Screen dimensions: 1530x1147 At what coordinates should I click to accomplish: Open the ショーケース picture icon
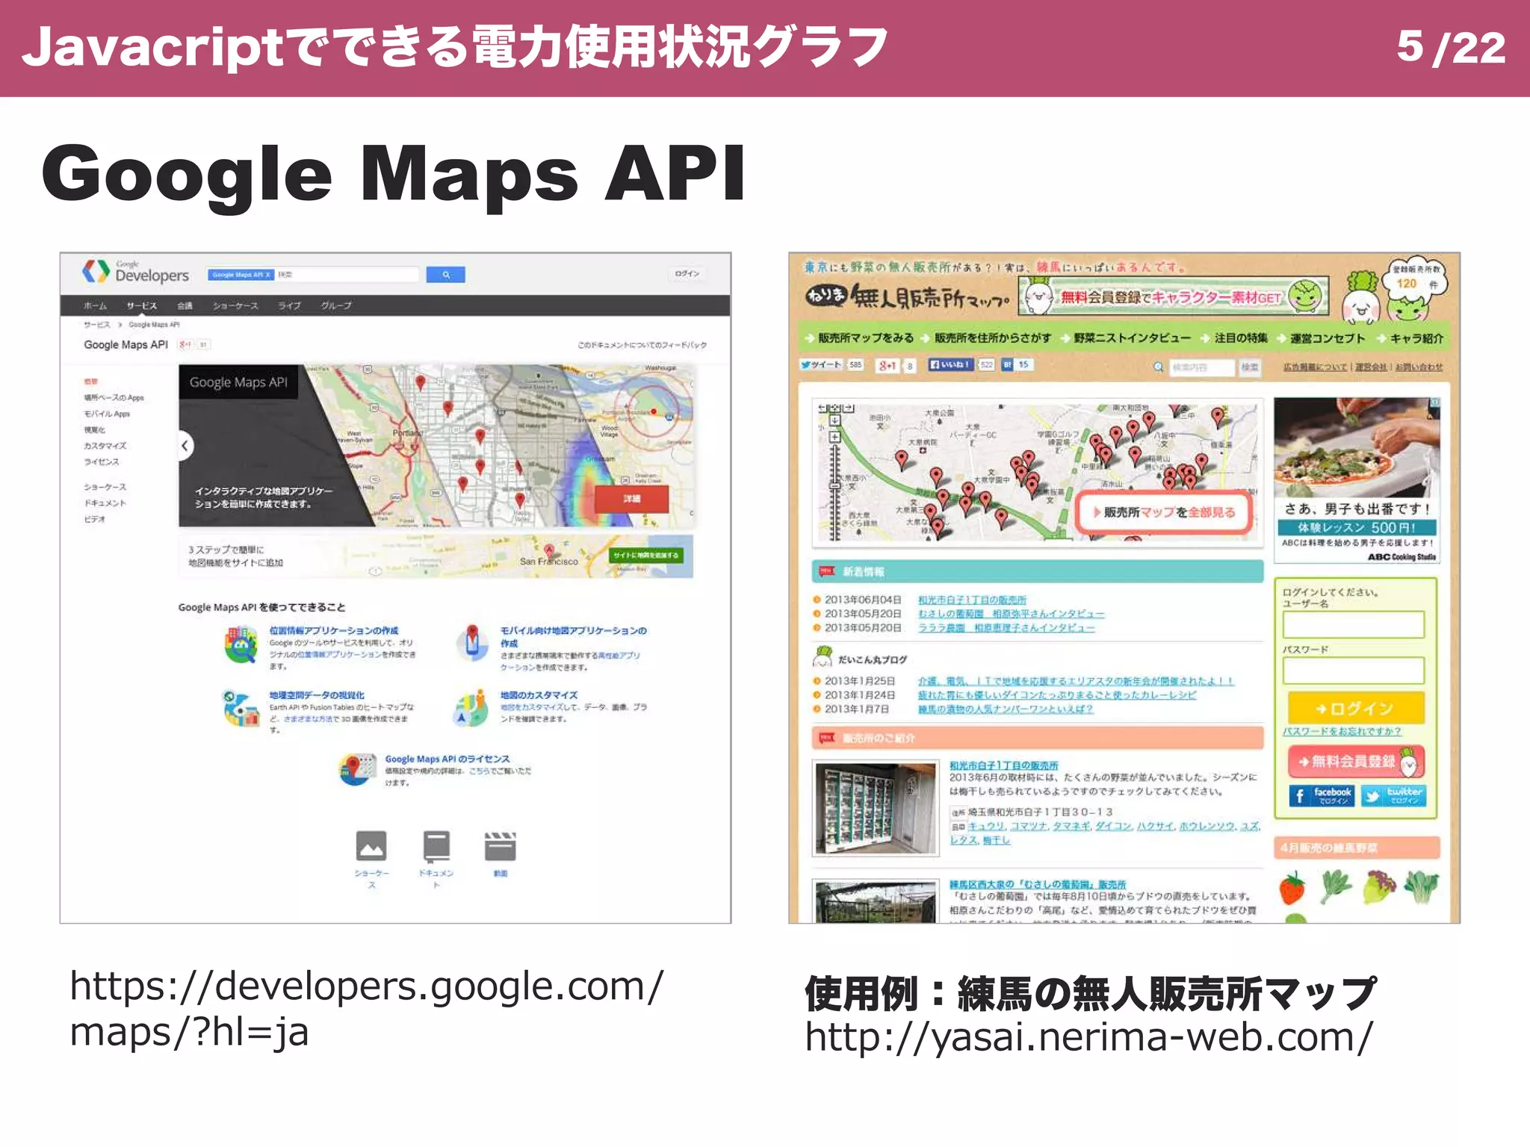click(x=371, y=846)
